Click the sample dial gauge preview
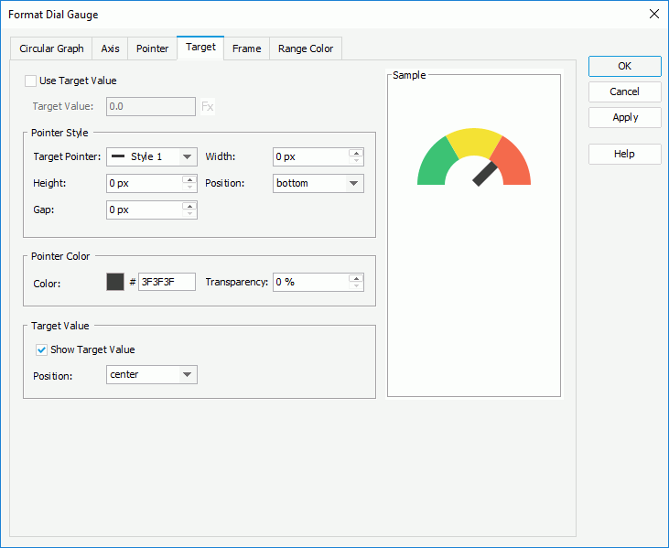The image size is (669, 548). [474, 157]
